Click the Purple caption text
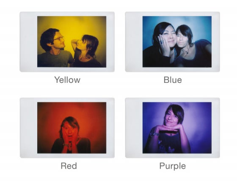Viewport: 237px width, 181px height. pyautogui.click(x=173, y=166)
